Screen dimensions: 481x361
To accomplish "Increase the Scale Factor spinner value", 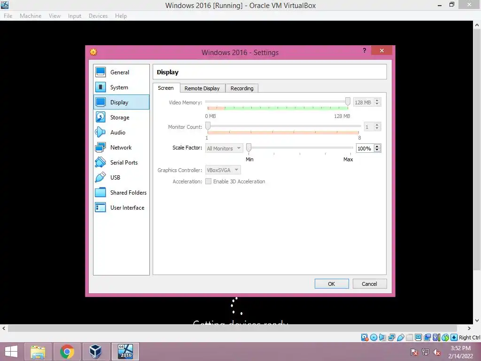I will coord(377,147).
